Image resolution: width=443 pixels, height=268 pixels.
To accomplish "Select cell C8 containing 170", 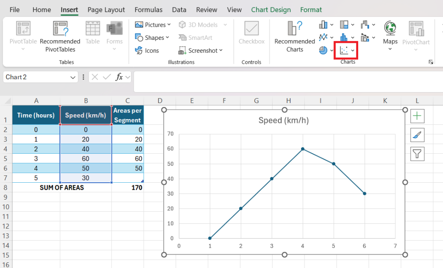I will (128, 187).
